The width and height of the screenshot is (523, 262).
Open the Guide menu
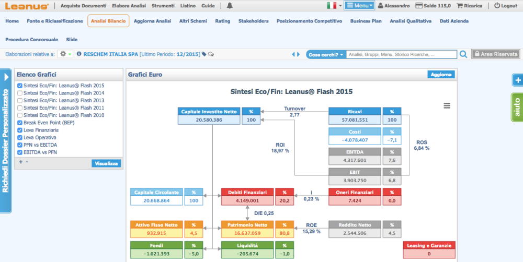point(208,6)
